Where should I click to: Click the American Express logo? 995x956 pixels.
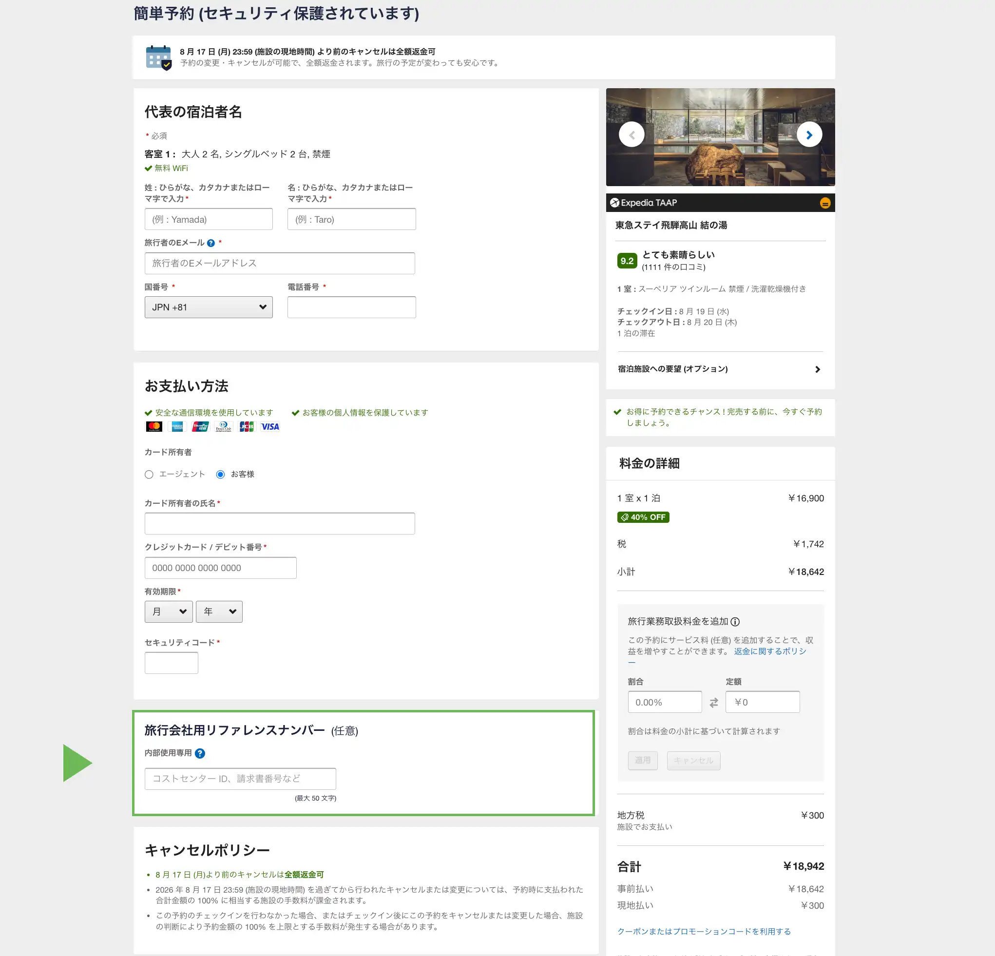(x=177, y=426)
